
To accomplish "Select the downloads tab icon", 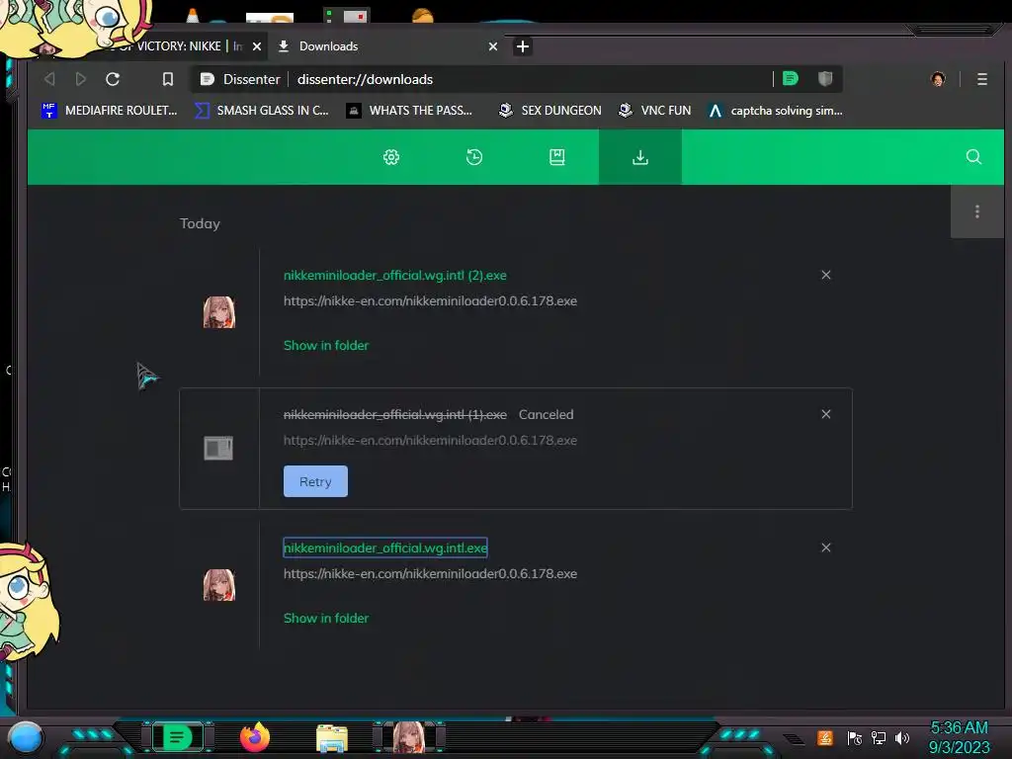I will click(x=640, y=157).
